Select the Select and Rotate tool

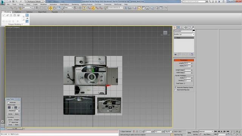[54, 8]
